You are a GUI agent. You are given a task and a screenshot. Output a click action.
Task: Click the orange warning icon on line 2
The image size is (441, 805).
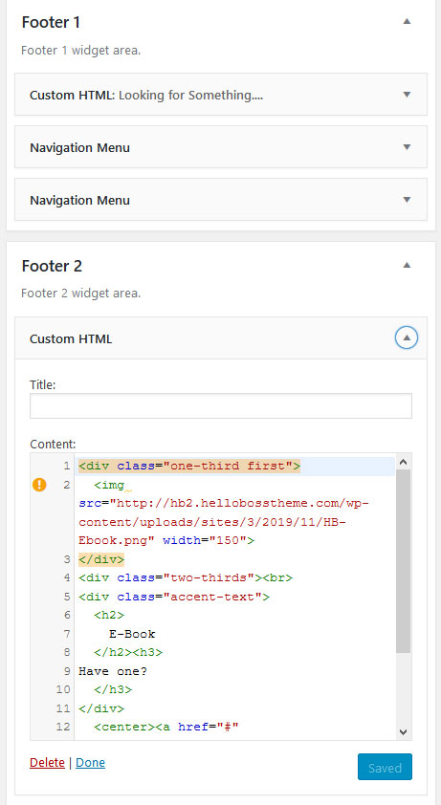pyautogui.click(x=39, y=484)
